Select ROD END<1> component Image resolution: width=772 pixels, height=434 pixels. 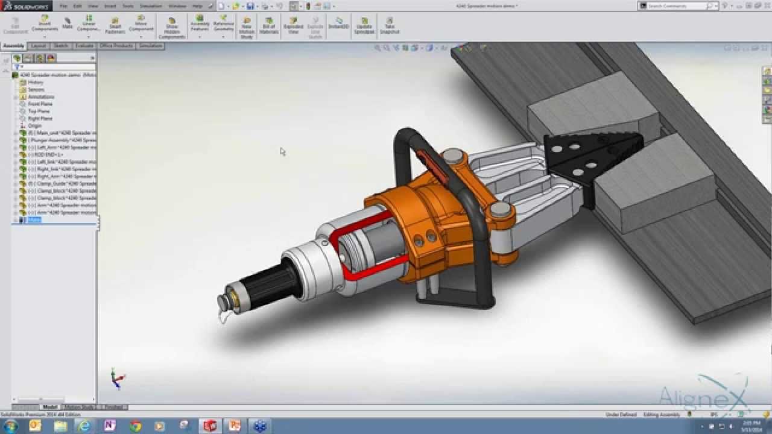click(x=45, y=154)
